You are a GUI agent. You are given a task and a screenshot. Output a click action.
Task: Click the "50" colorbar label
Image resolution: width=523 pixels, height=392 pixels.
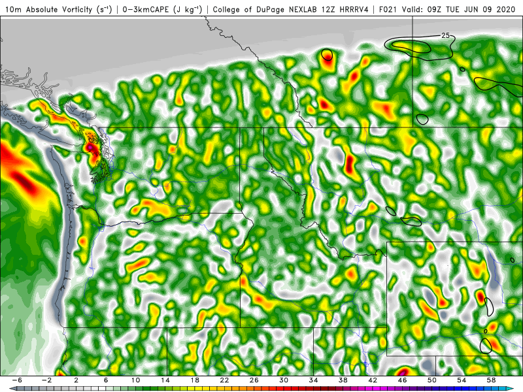(432, 380)
